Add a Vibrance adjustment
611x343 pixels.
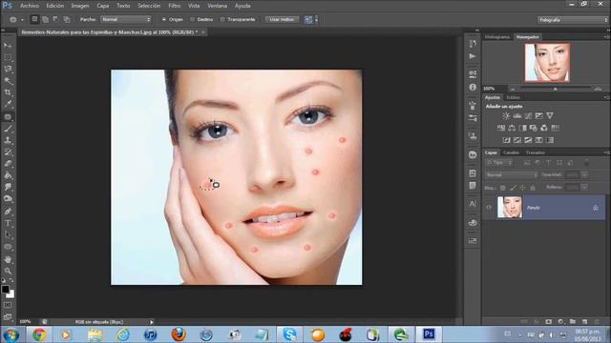(x=550, y=116)
